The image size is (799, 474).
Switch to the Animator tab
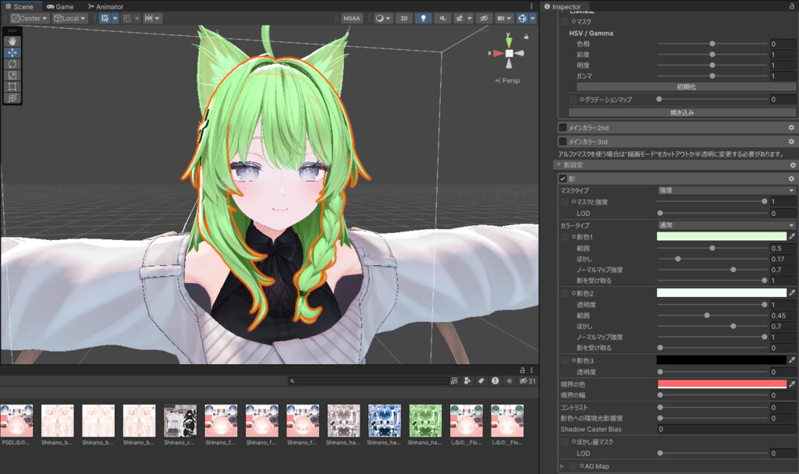tap(106, 6)
